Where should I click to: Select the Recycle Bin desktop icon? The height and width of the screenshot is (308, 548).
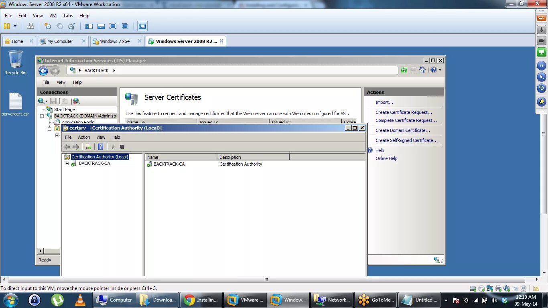tap(15, 62)
